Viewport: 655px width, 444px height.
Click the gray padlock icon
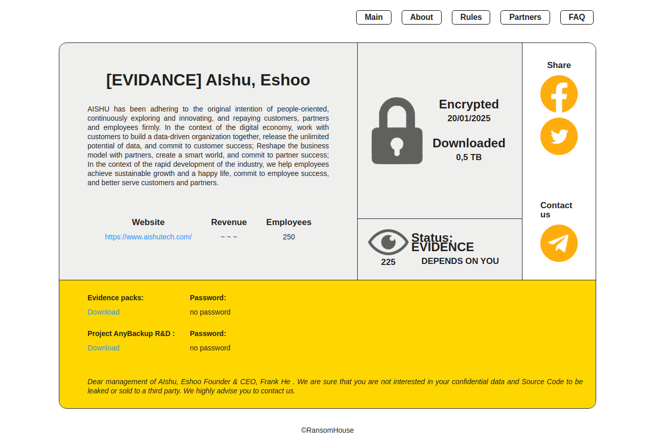tap(397, 131)
